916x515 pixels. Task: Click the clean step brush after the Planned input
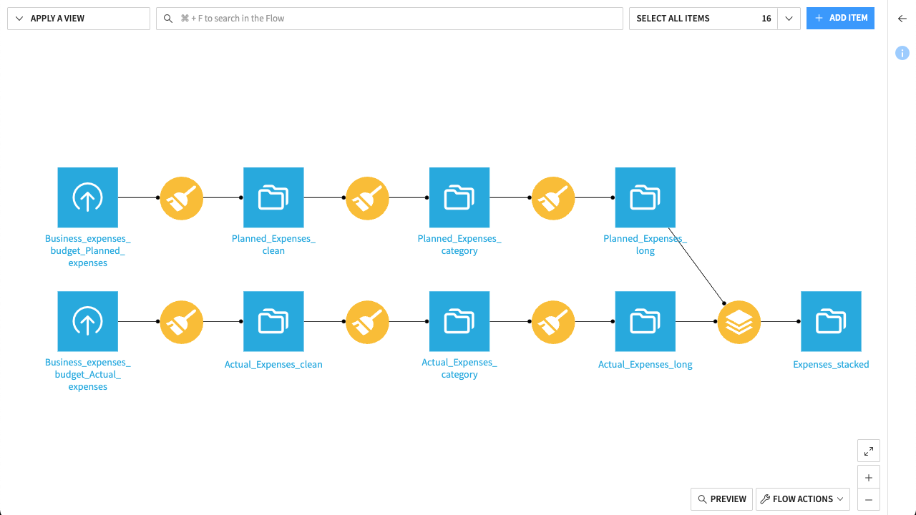pos(181,198)
